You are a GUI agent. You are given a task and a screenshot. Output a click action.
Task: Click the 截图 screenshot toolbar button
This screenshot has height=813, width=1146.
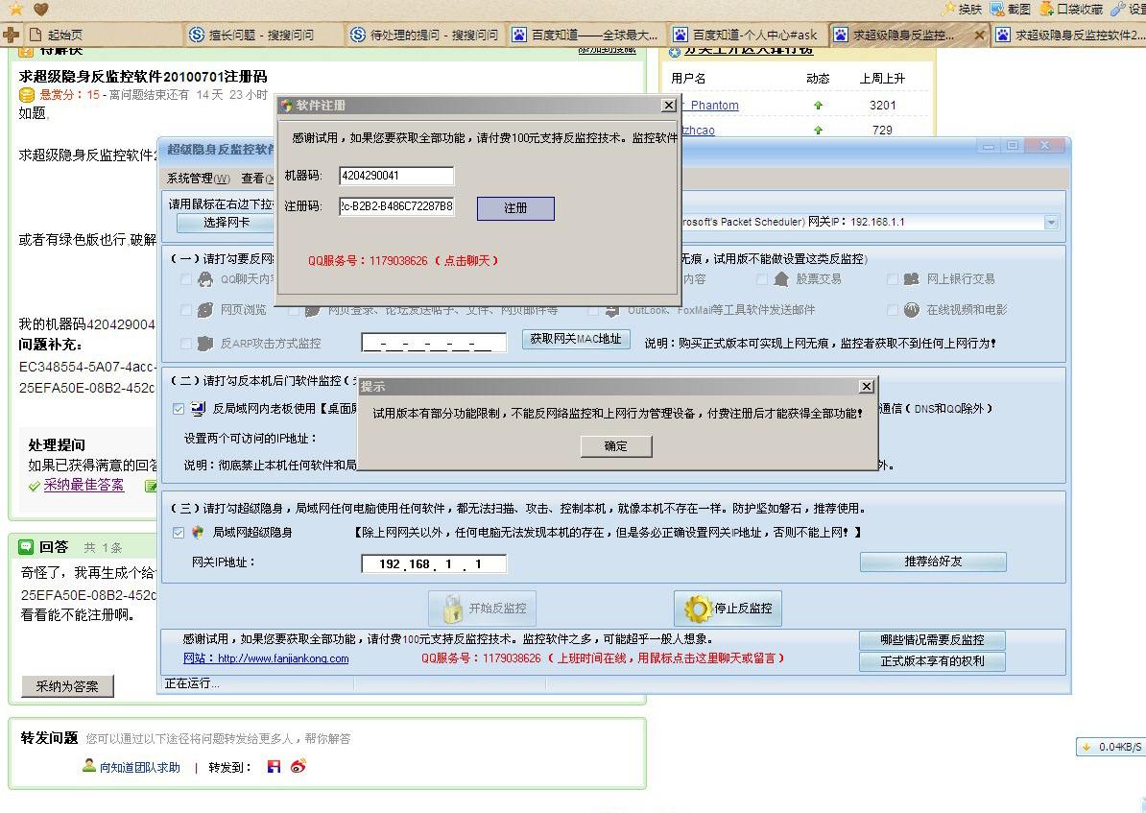(1010, 9)
